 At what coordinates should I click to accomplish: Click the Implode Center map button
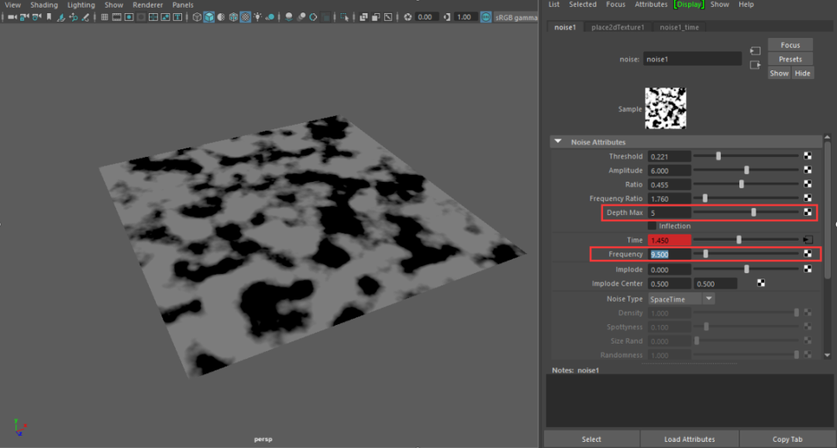761,283
